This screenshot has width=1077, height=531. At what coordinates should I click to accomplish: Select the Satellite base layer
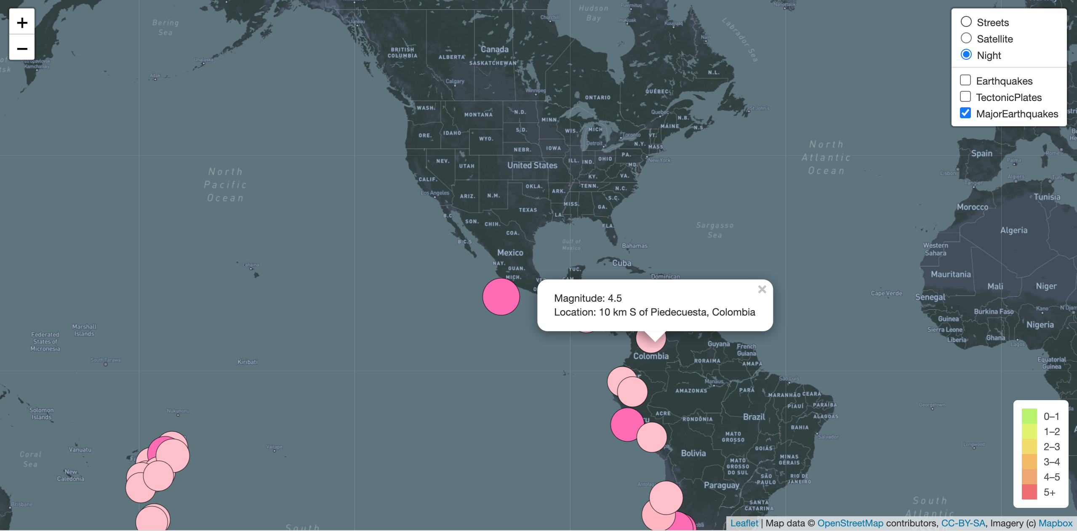coord(966,38)
